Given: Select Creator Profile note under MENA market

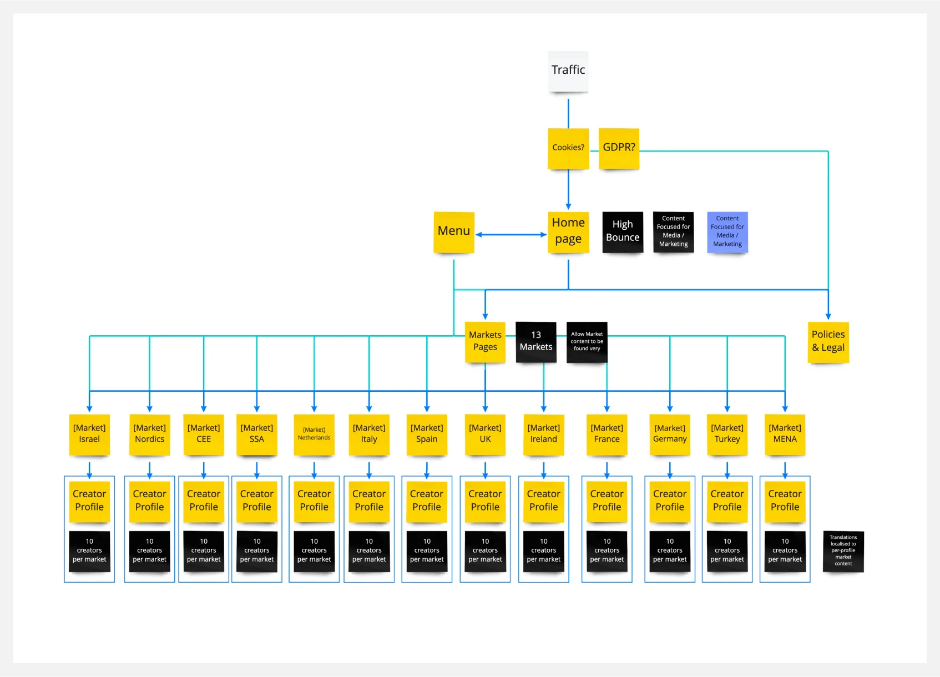Looking at the screenshot, I should 785,502.
